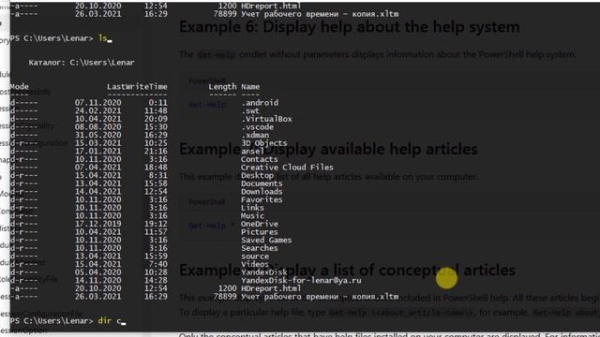Click the LastWriteTime column header

(x=137, y=87)
